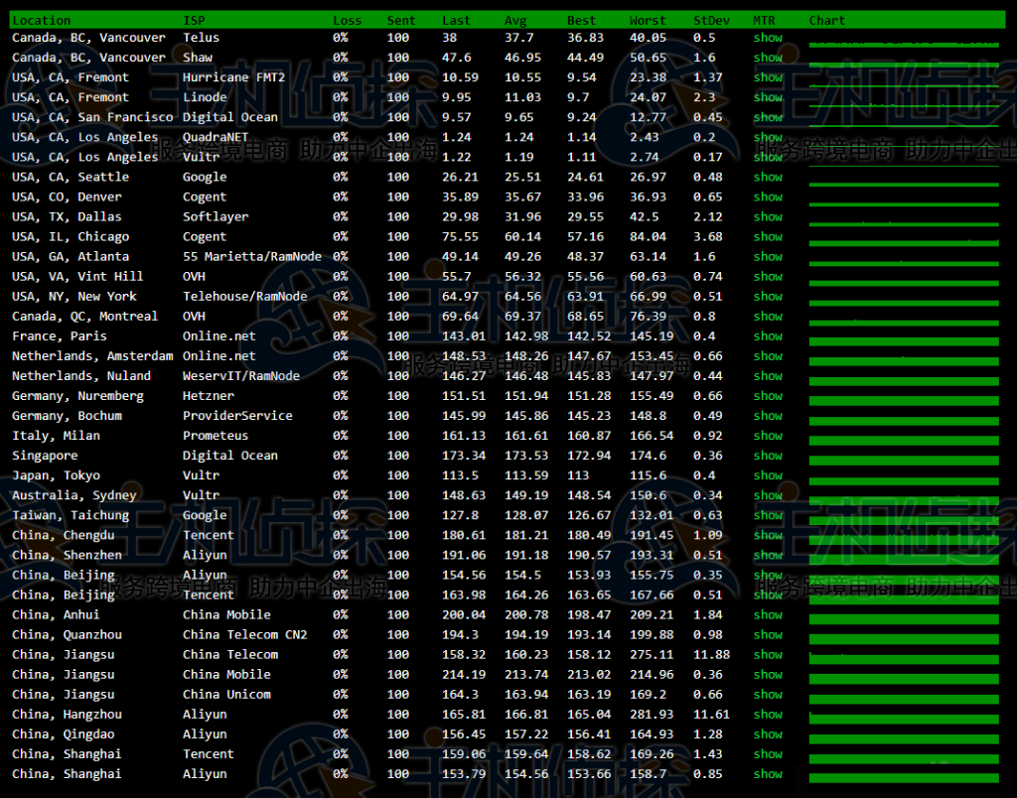
Task: Click the StDev column header
Action: (711, 20)
